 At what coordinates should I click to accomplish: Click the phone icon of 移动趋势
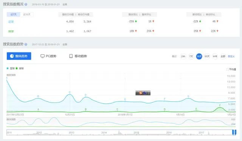click(71, 56)
